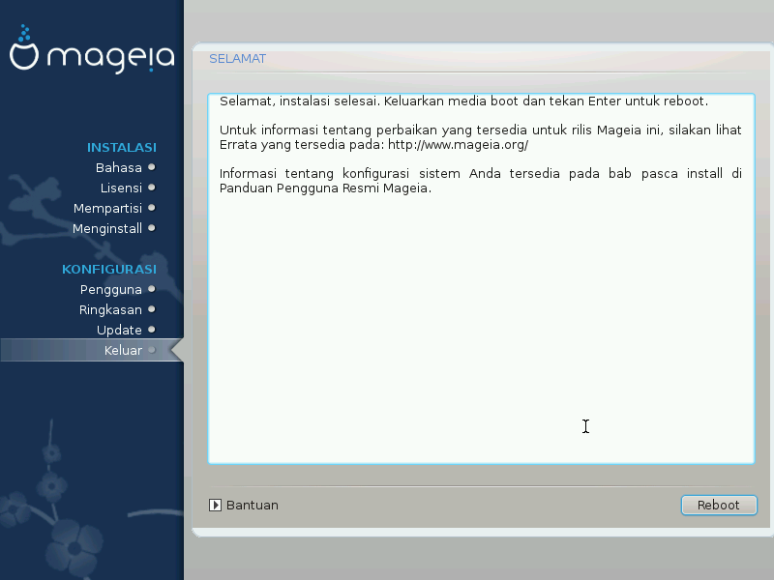The width and height of the screenshot is (774, 580).
Task: Select the bullet icon beside Mempartisi
Action: (152, 208)
